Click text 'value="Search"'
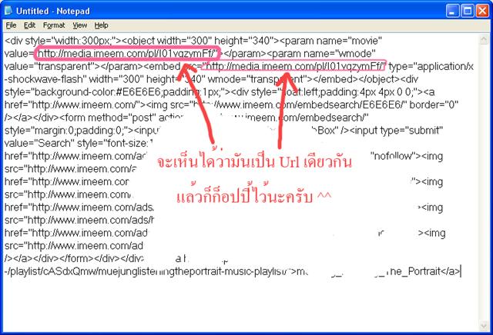 (39, 144)
